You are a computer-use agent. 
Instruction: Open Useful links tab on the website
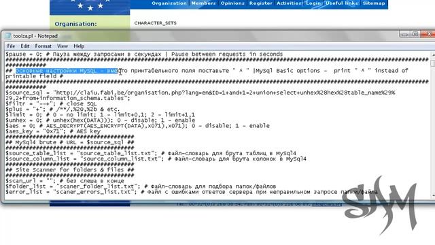[x=341, y=3]
